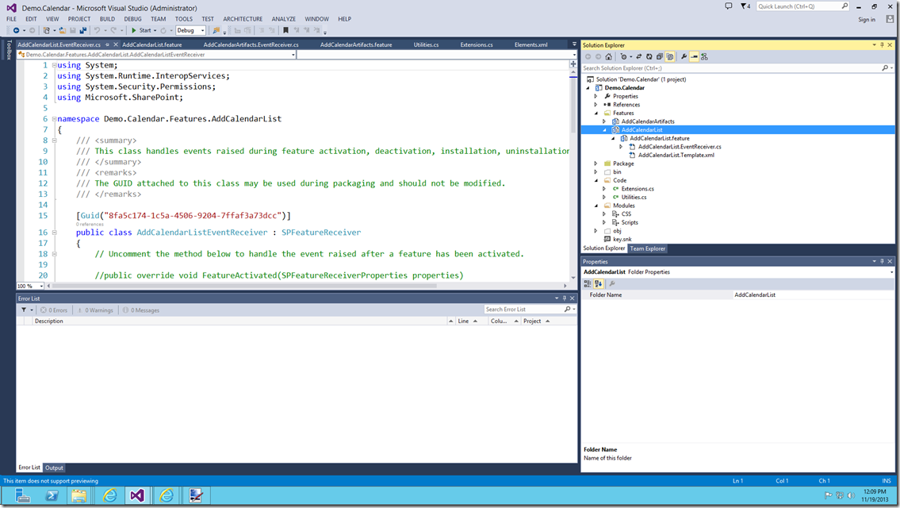This screenshot has height=508, width=900.
Task: Expand the AddCalendarArtifacts feature node
Action: point(603,121)
